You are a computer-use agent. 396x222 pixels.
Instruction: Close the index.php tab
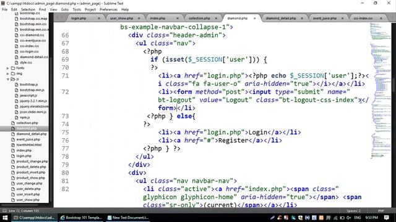coord(178,18)
